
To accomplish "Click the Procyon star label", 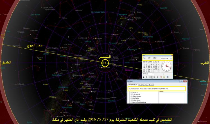I will click(x=60, y=73).
